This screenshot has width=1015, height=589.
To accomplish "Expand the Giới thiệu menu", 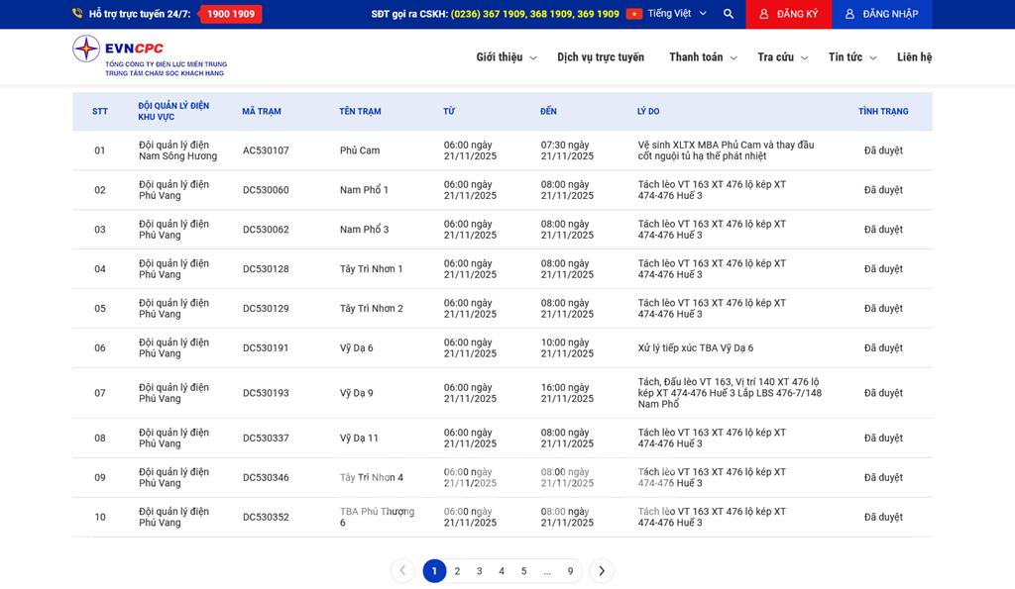I will 506,57.
